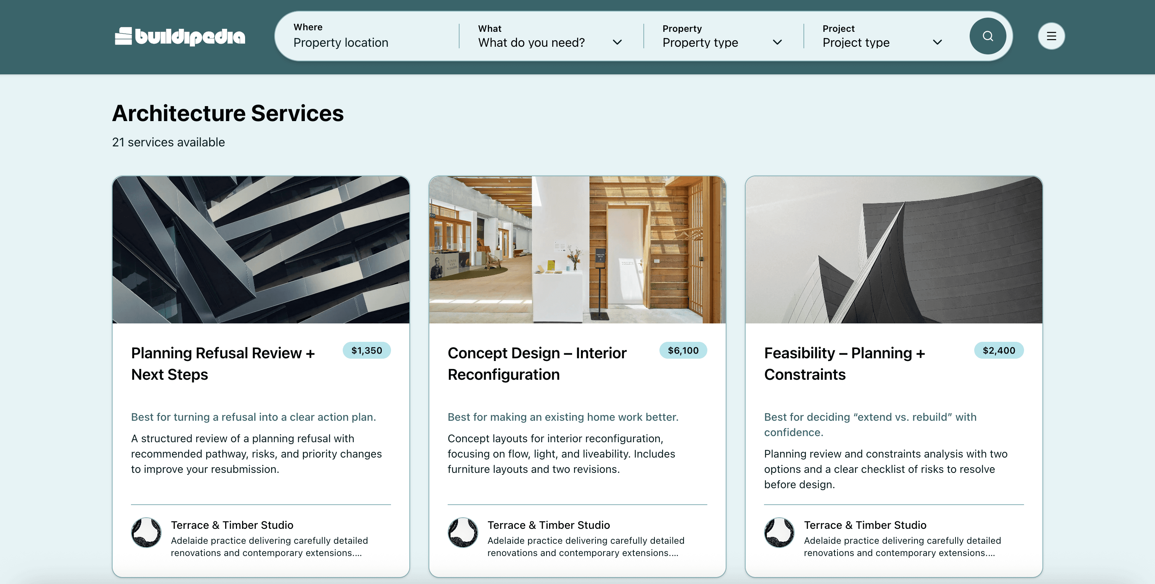Select the $1,350 price badge
Viewport: 1155px width, 584px height.
(x=367, y=350)
